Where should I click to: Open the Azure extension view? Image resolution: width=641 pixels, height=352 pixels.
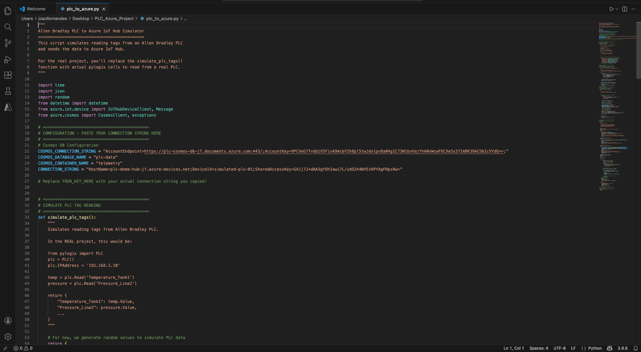8,107
